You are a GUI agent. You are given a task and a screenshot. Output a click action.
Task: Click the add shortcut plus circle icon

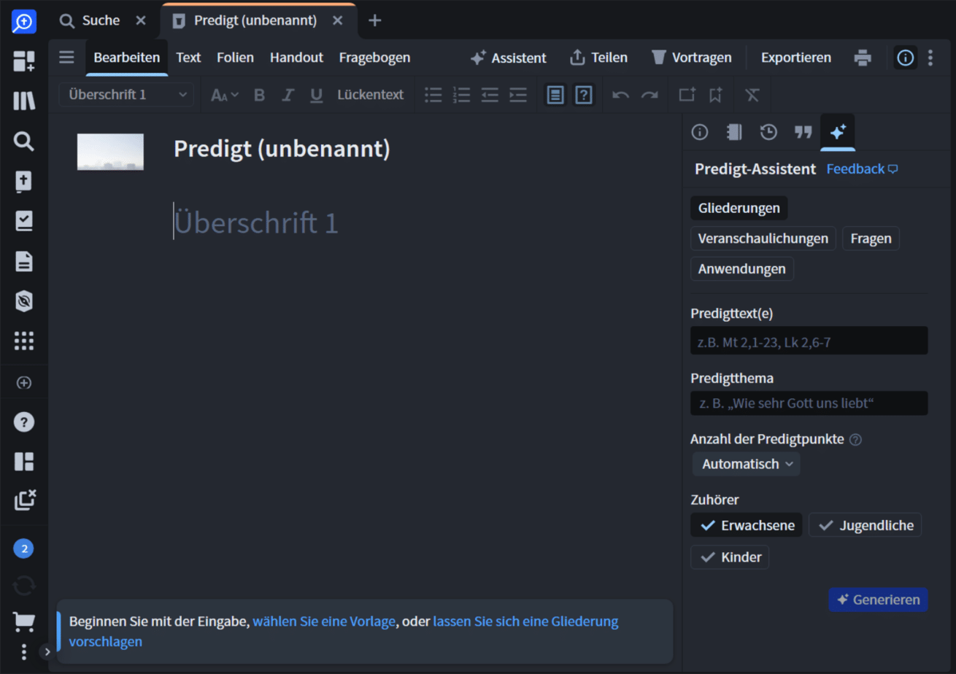24,382
